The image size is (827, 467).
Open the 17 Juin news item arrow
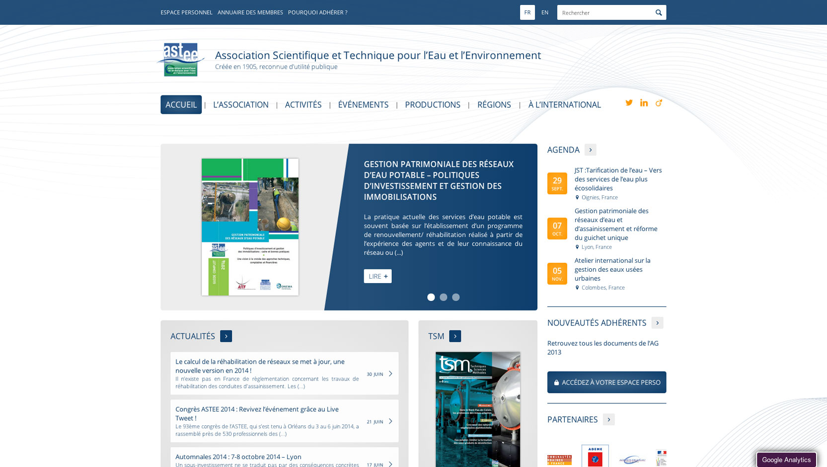pos(390,464)
